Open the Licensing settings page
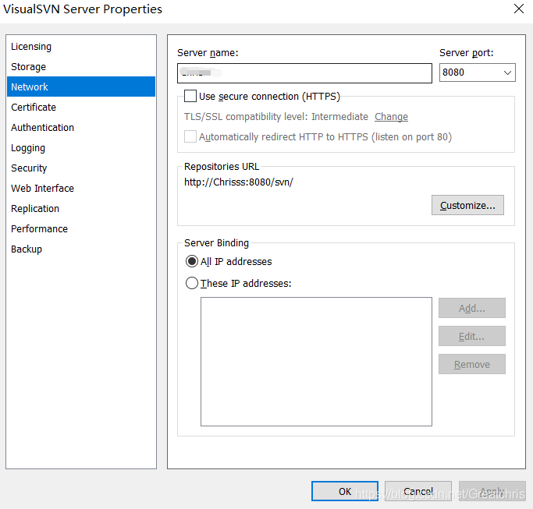 coord(81,47)
